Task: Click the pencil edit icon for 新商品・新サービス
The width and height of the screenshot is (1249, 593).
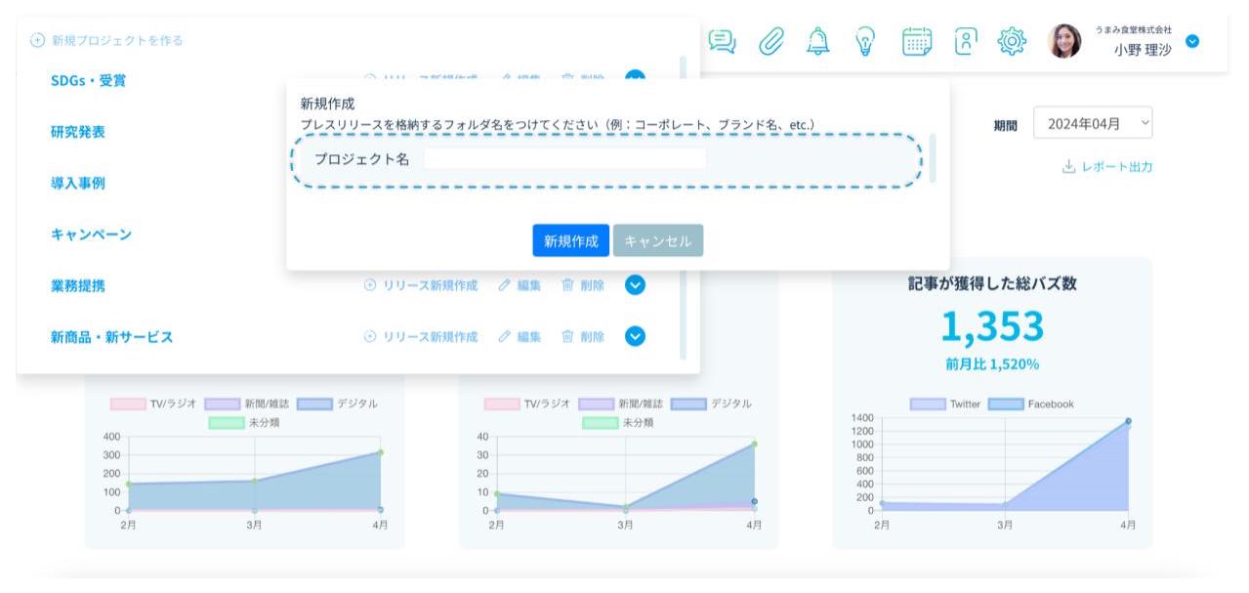Action: [505, 336]
